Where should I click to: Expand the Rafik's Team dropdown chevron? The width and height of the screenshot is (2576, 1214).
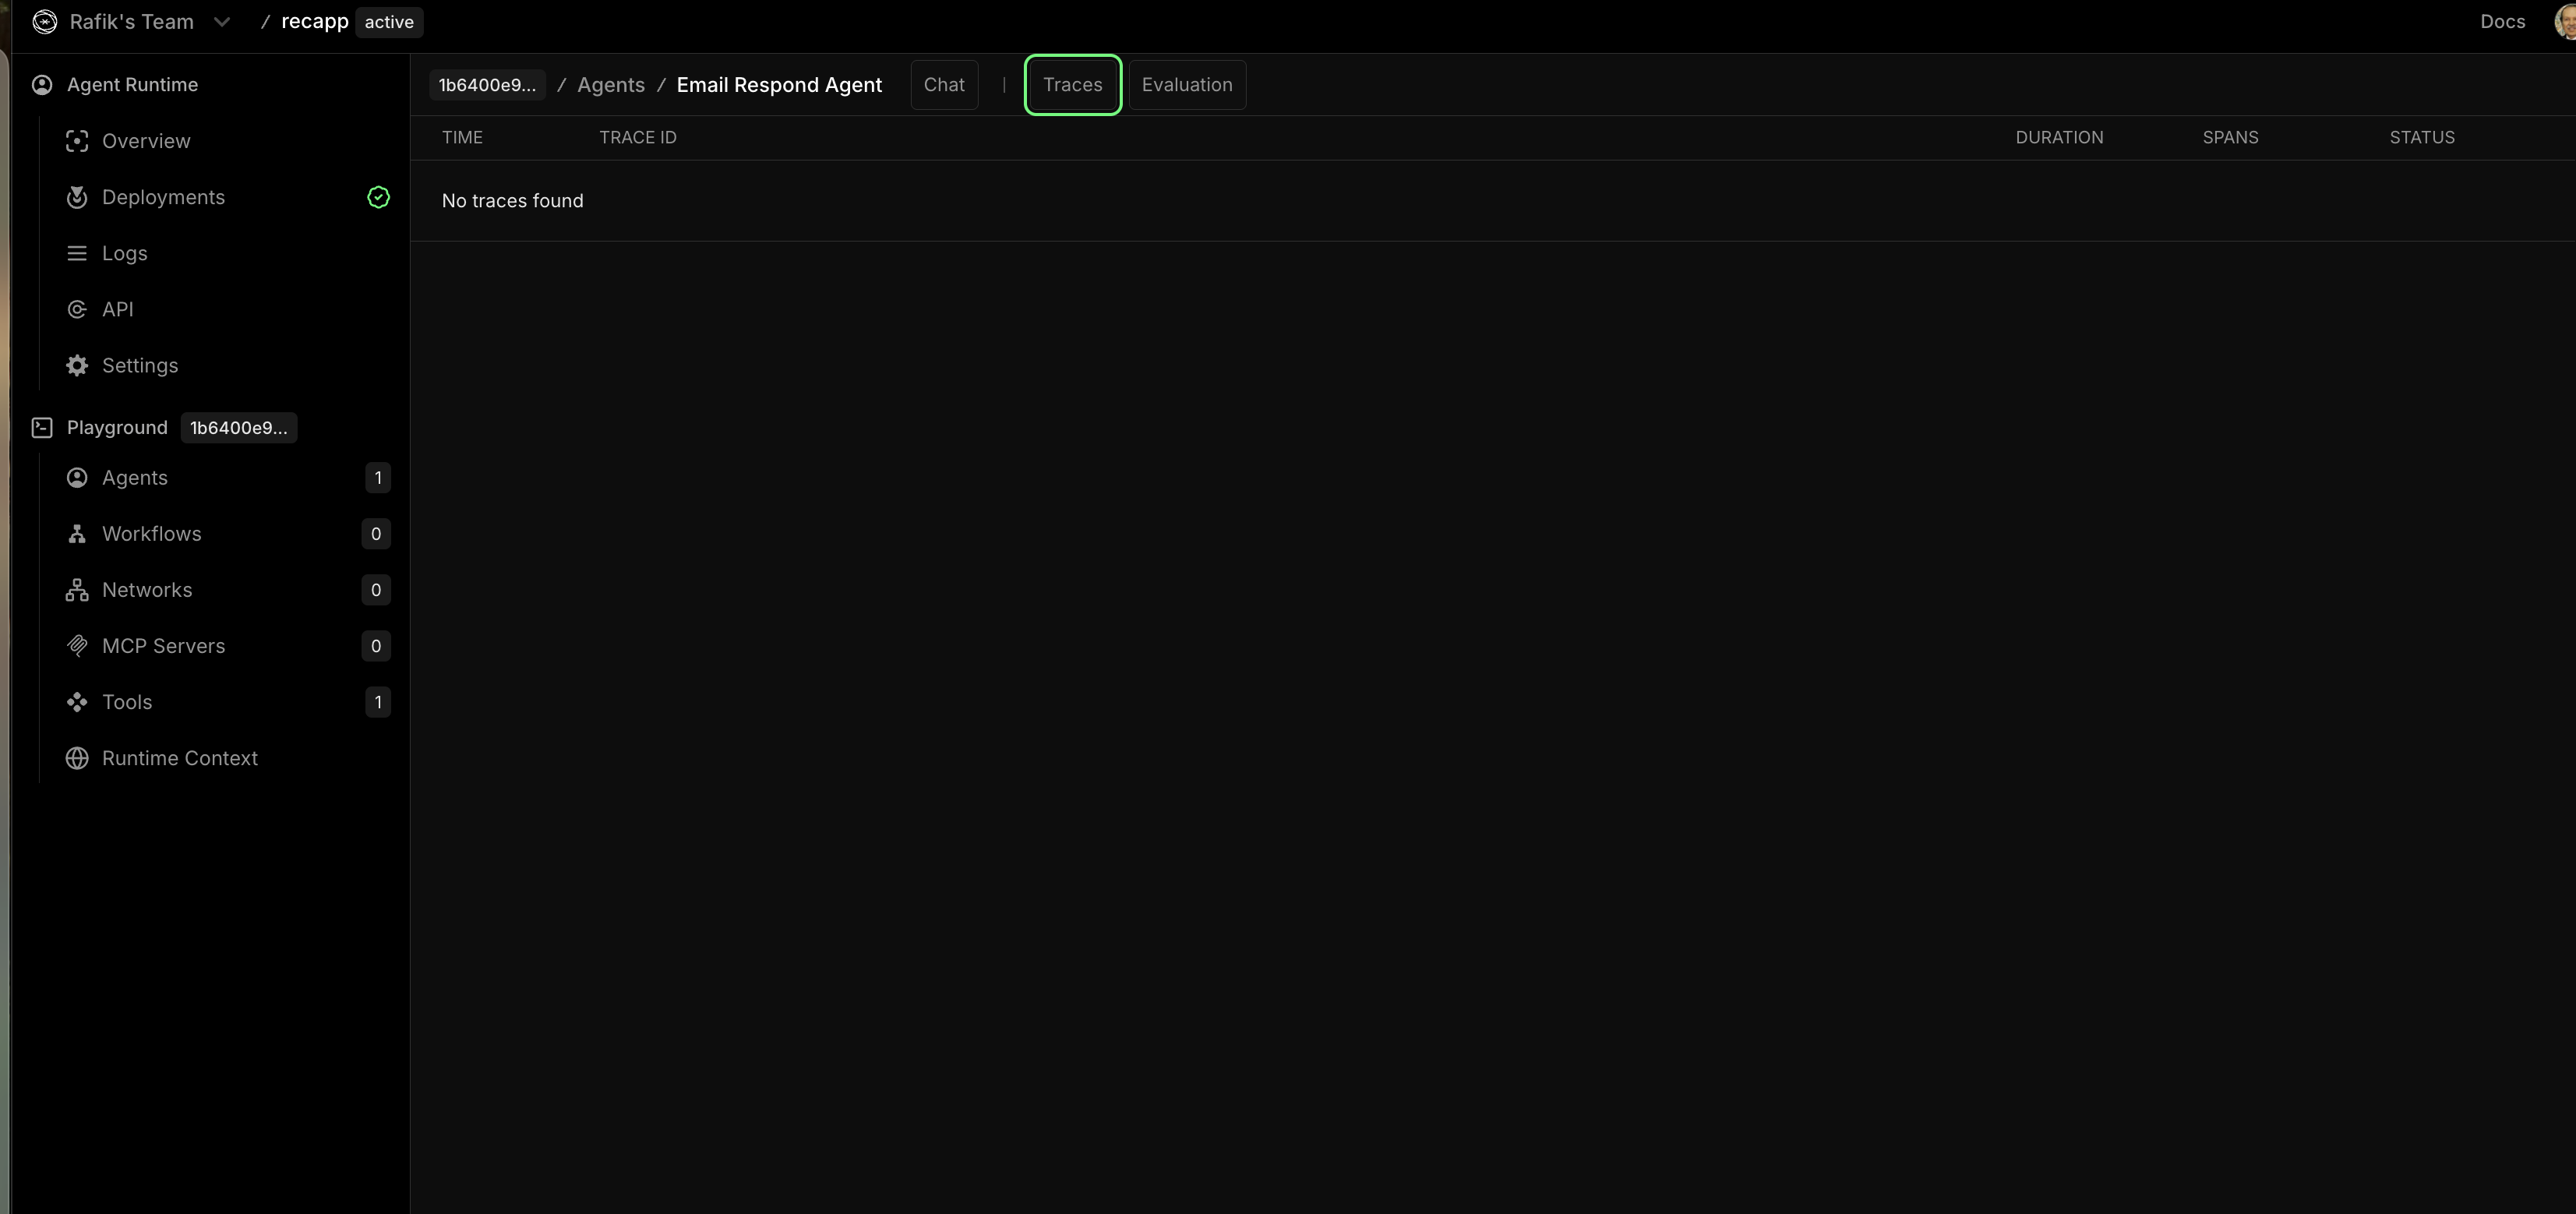pos(222,22)
